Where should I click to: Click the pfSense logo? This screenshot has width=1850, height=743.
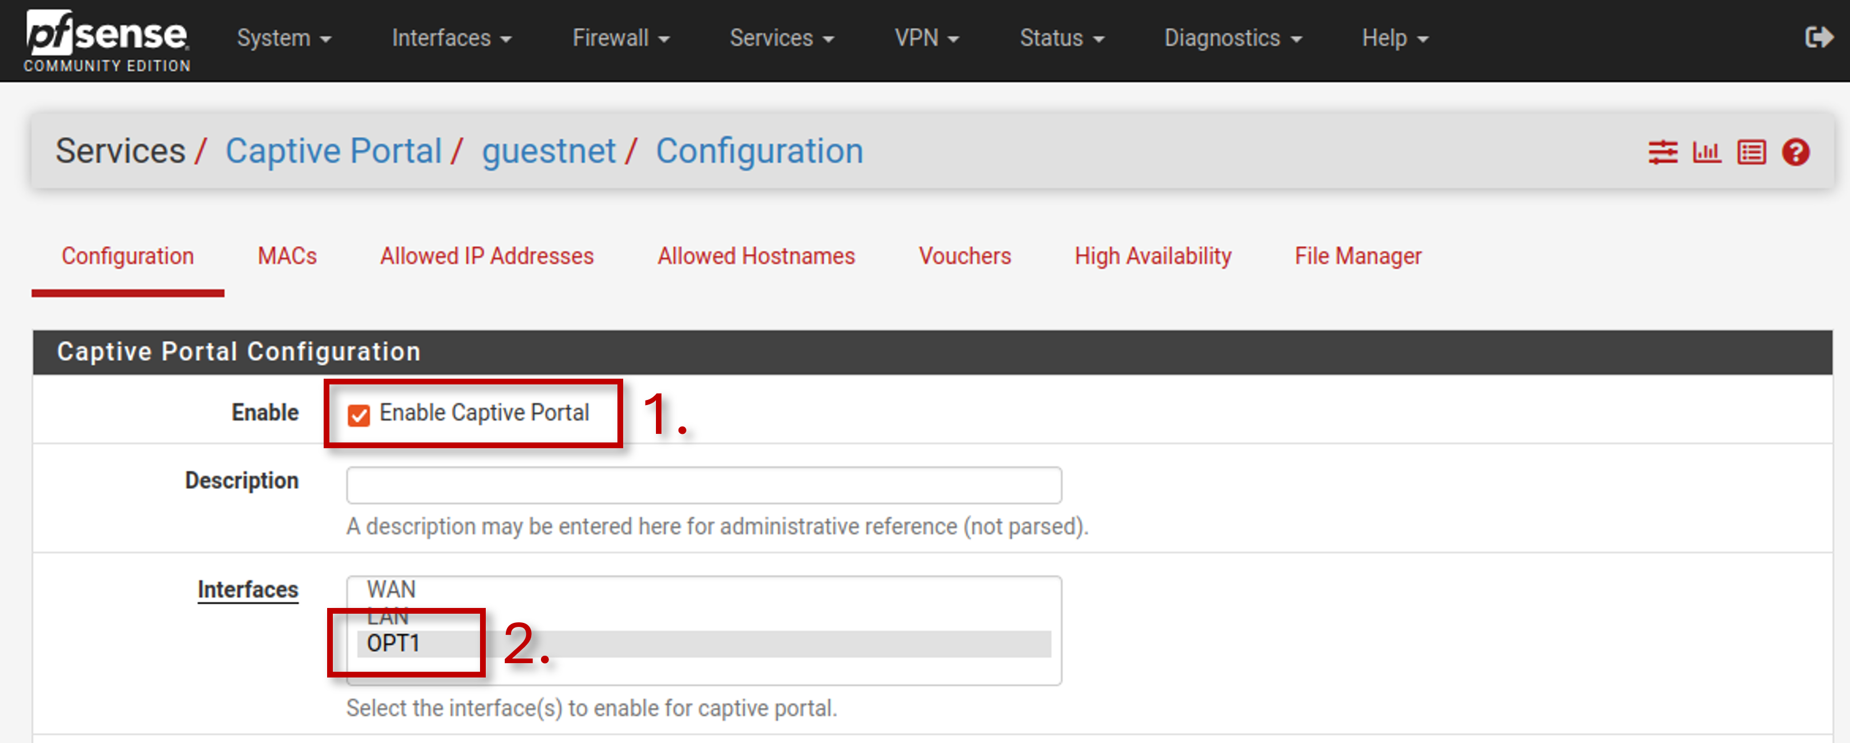(107, 41)
